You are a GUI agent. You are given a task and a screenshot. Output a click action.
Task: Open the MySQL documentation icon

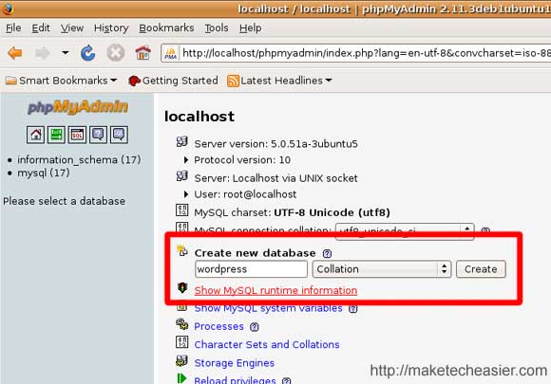tap(119, 135)
